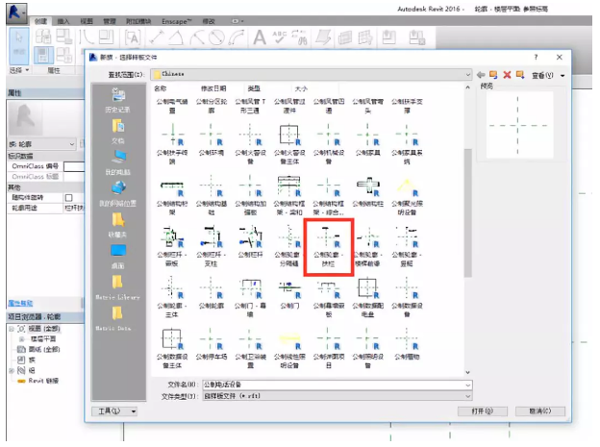Click the OmniClass 编号 value field
Screen dimensions: 600x447
pyautogui.click(x=74, y=166)
